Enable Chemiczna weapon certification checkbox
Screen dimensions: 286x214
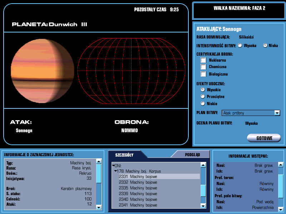coord(203,67)
